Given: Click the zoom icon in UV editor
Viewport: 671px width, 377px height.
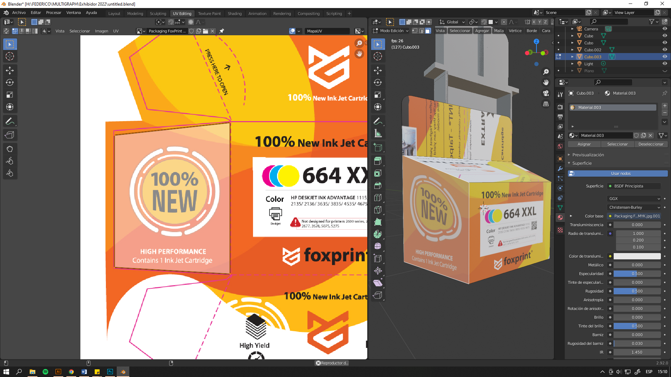Looking at the screenshot, I should 359,43.
